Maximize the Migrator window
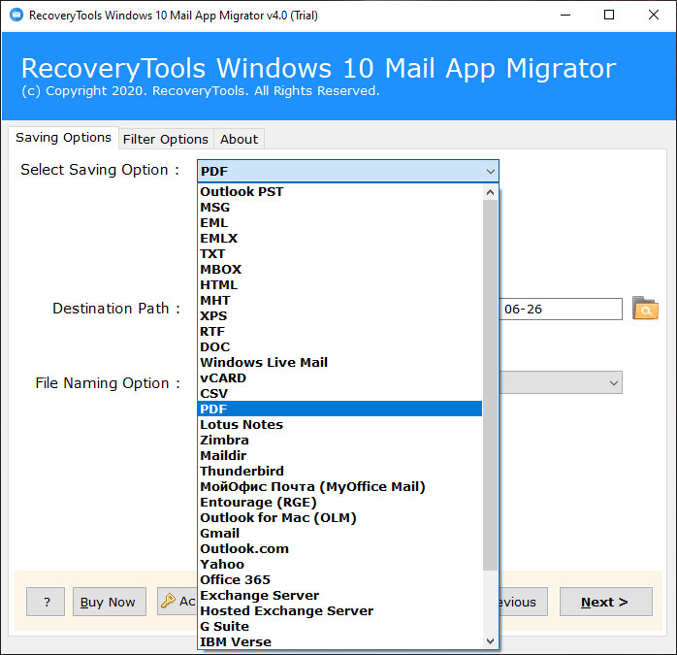Viewport: 677px width, 655px height. pyautogui.click(x=609, y=16)
